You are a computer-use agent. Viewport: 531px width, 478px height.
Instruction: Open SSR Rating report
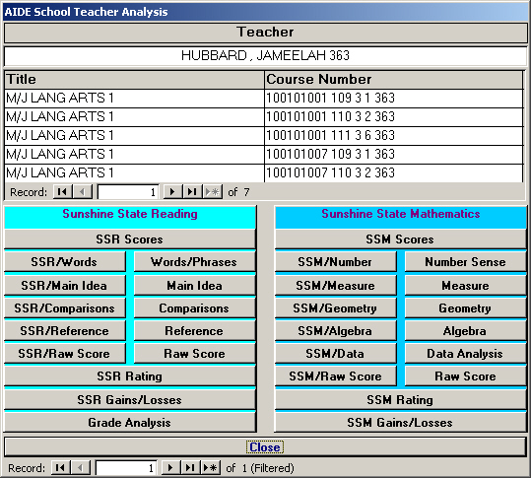pyautogui.click(x=130, y=376)
